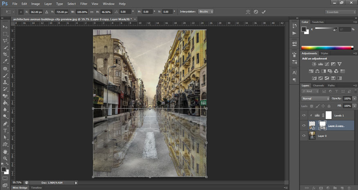Add a Levels adjustment from the Adjustments panel
Viewport: 358px width, 190px height.
320,64
